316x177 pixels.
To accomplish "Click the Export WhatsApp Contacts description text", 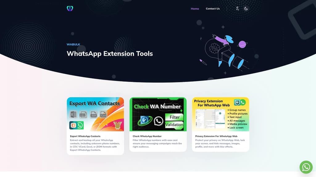I will pos(95,145).
